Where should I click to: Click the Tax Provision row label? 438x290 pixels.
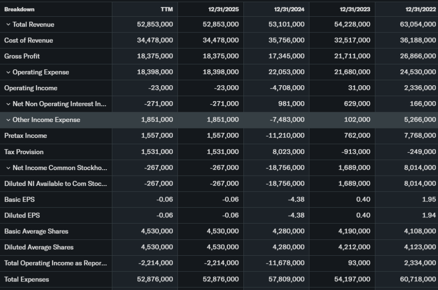coord(24,152)
